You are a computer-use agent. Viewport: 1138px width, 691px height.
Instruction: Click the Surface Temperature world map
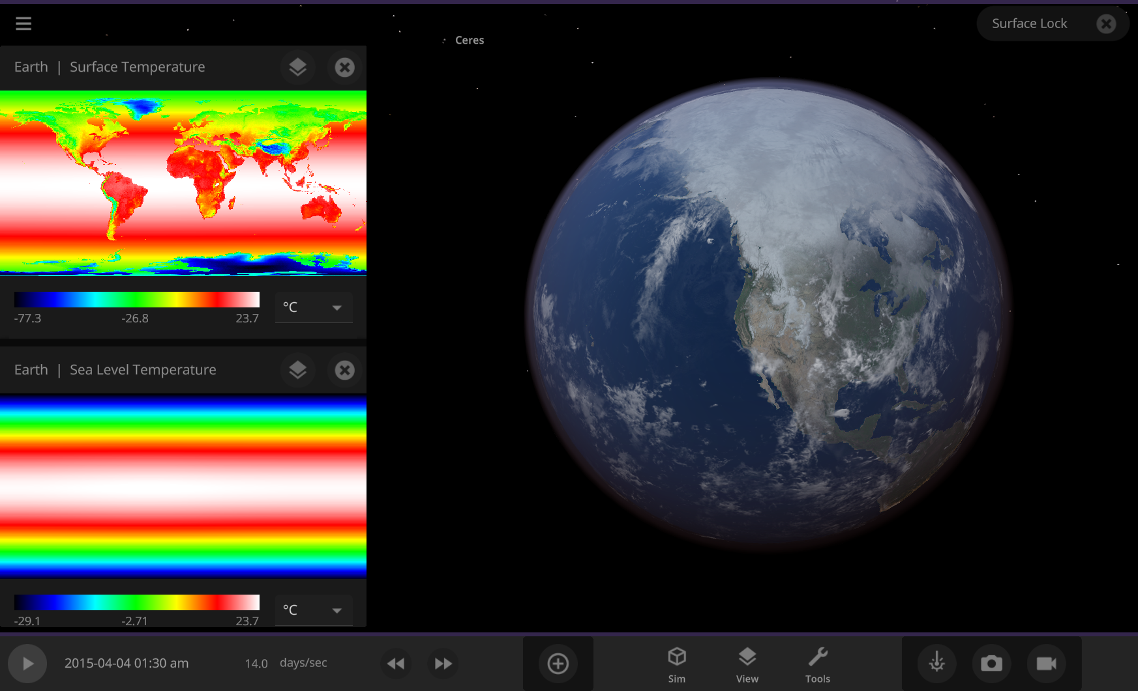pyautogui.click(x=183, y=183)
